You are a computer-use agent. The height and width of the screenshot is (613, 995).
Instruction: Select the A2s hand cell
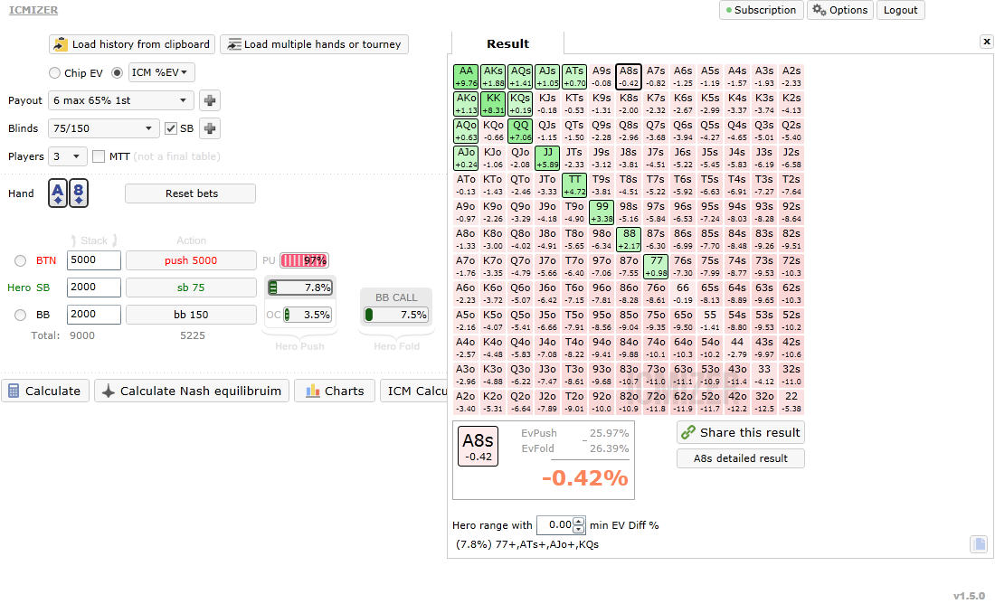791,77
